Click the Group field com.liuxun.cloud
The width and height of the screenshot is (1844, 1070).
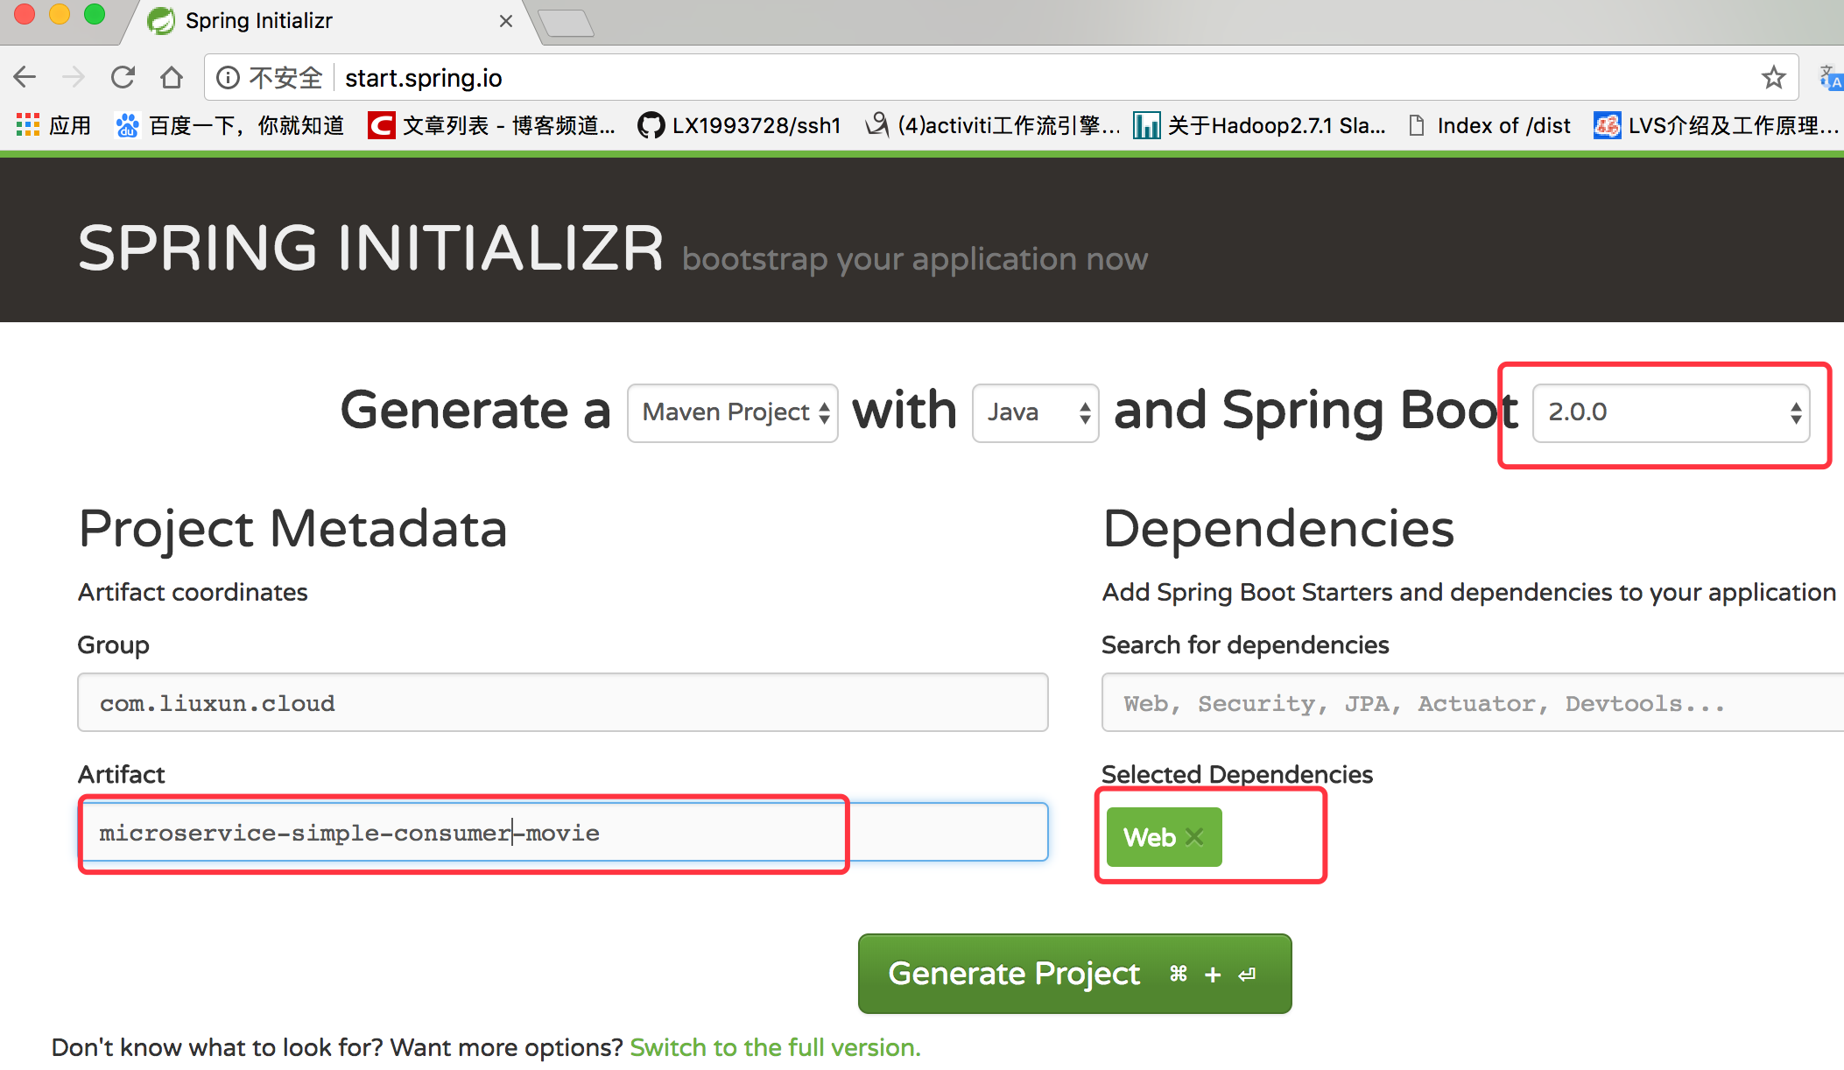pyautogui.click(x=563, y=702)
